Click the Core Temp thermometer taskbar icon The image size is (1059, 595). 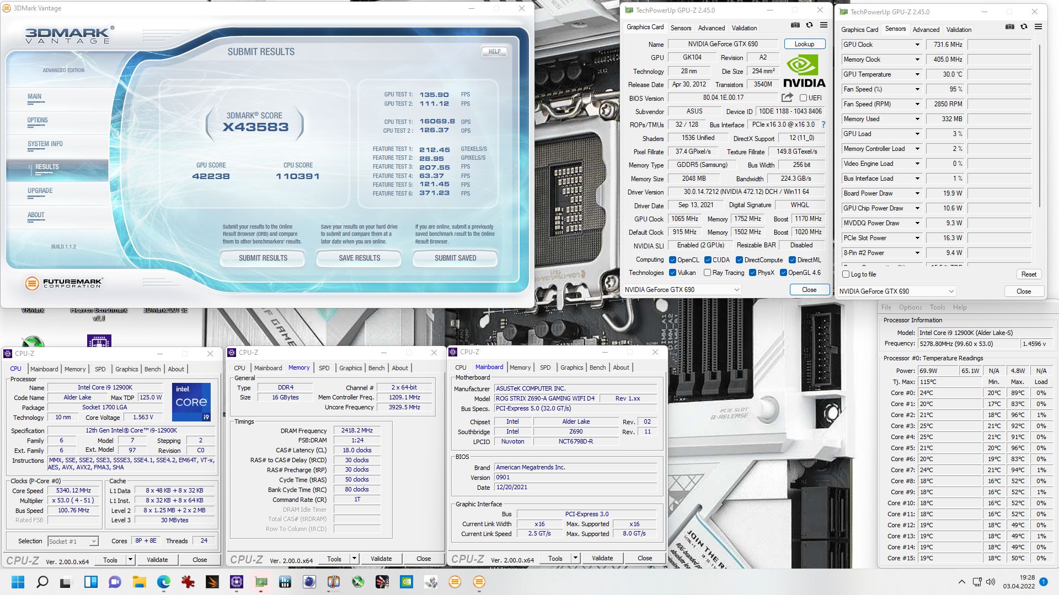click(x=334, y=582)
